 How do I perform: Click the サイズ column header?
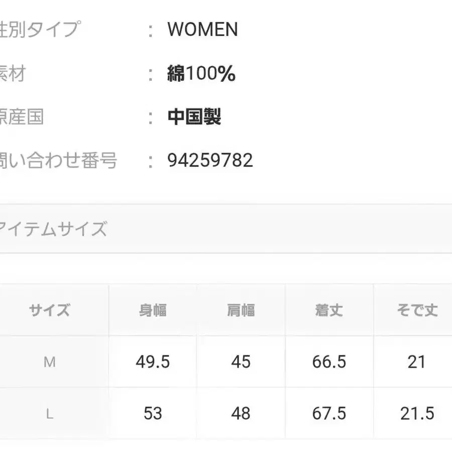click(49, 310)
